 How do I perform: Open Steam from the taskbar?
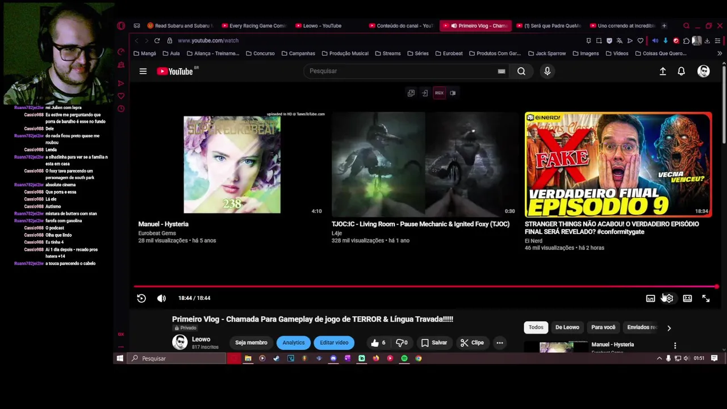point(276,358)
